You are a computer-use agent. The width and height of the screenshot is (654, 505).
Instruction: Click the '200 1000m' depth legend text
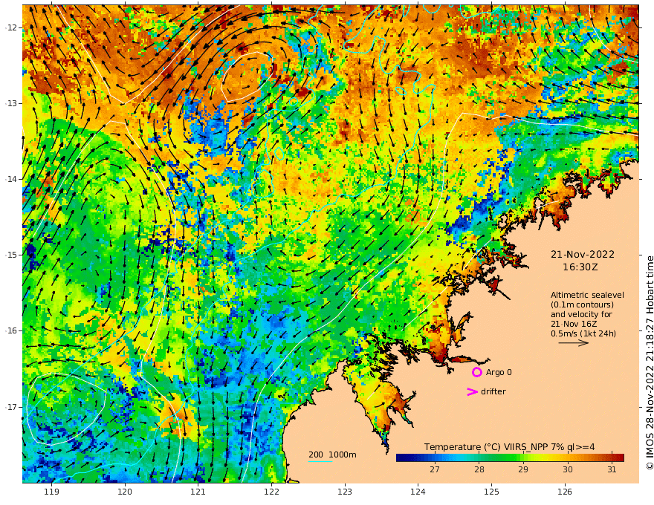pyautogui.click(x=332, y=454)
